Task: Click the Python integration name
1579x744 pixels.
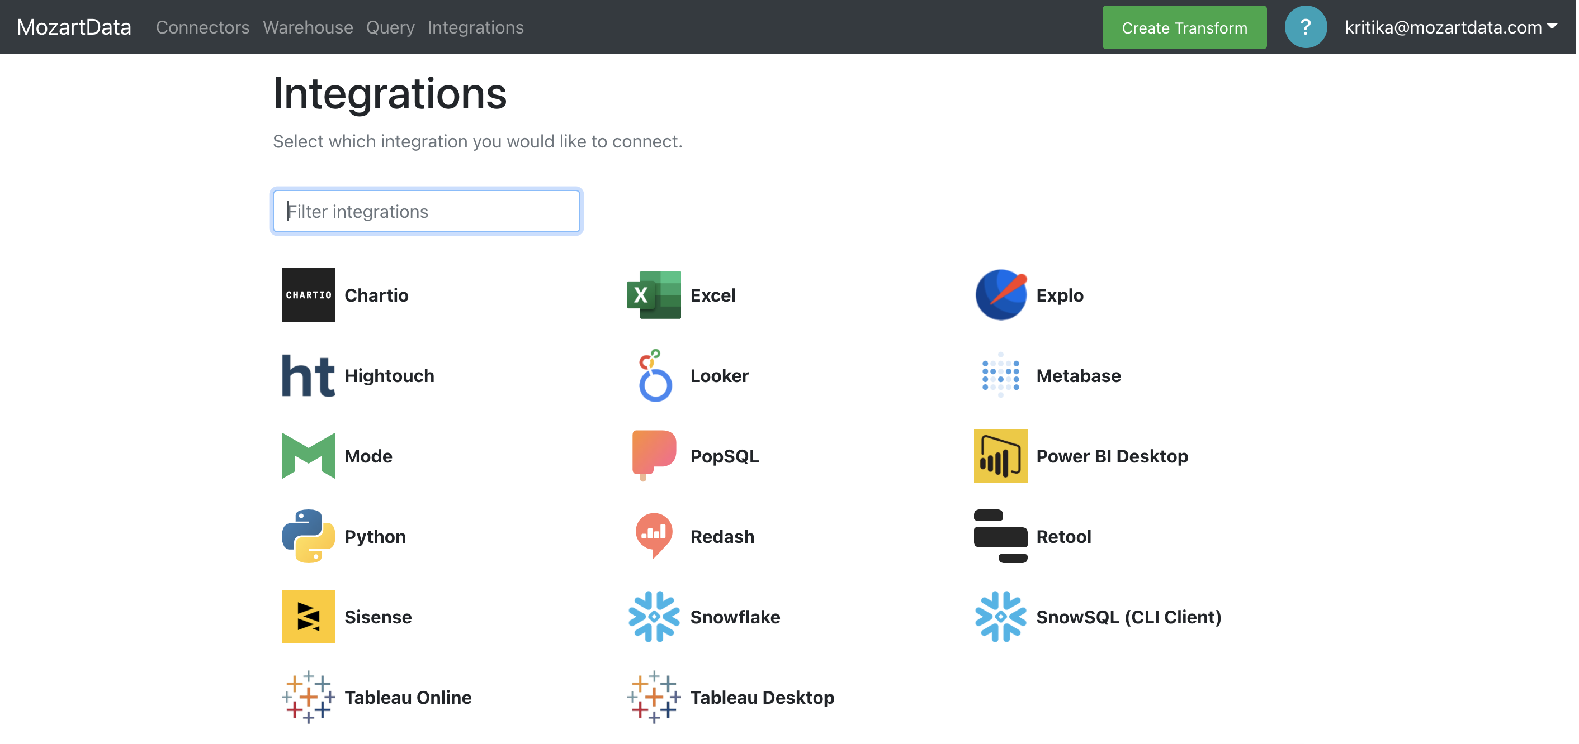Action: coord(375,536)
